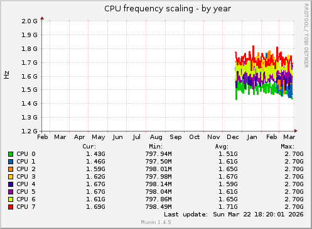Click the green CPU 0 color swatch
Image resolution: width=312 pixels, height=229 pixels.
[x=11, y=154]
